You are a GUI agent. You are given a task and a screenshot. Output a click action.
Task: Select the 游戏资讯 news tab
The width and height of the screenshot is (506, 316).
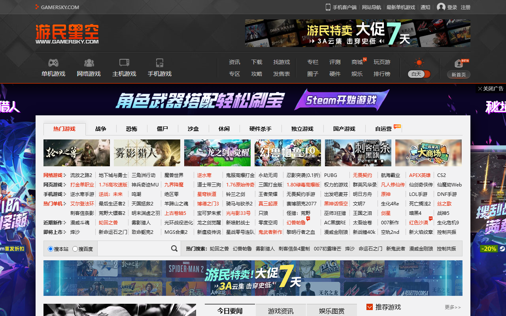click(x=281, y=311)
